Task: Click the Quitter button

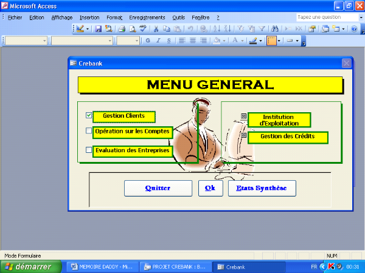Action: pos(158,188)
